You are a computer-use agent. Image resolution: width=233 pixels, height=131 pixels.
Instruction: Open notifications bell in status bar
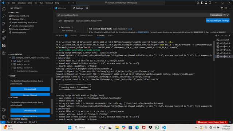(230, 122)
